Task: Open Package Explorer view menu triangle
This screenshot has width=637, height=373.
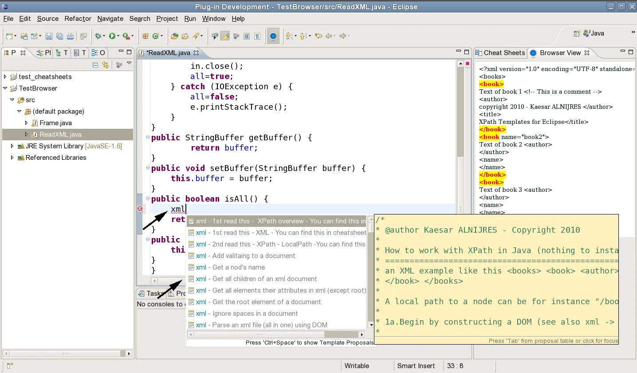Action: 129,63
